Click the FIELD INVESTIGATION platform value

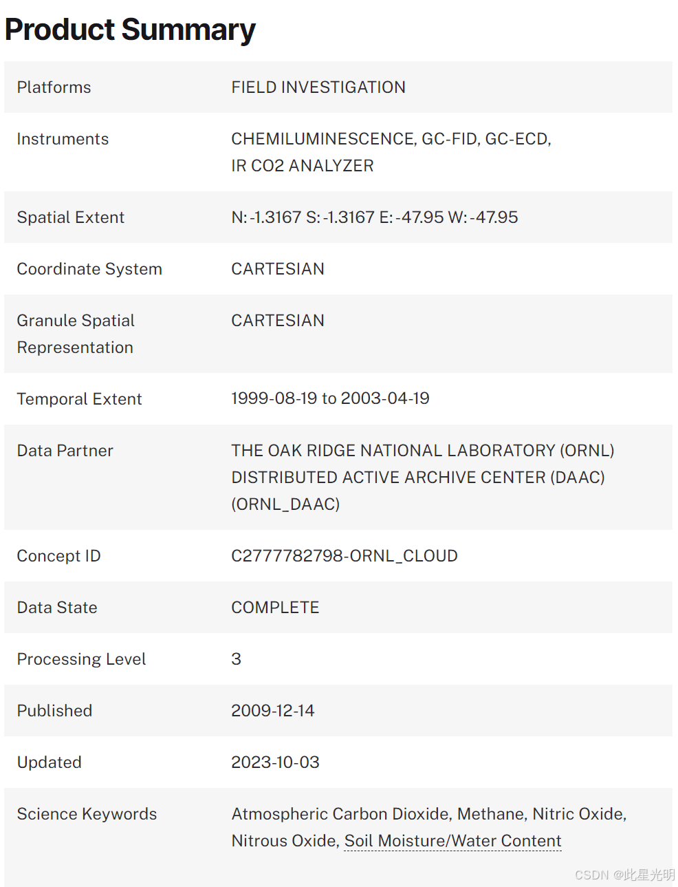point(318,87)
